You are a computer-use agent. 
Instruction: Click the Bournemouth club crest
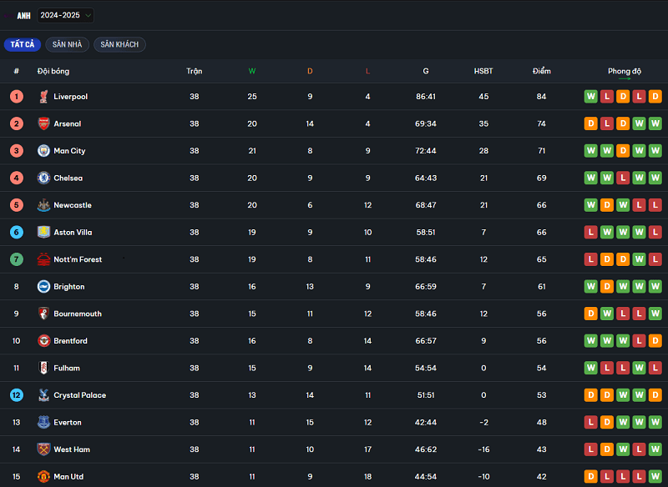coord(43,314)
